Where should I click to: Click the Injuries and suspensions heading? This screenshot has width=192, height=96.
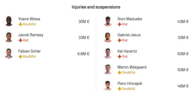[x=96, y=7]
